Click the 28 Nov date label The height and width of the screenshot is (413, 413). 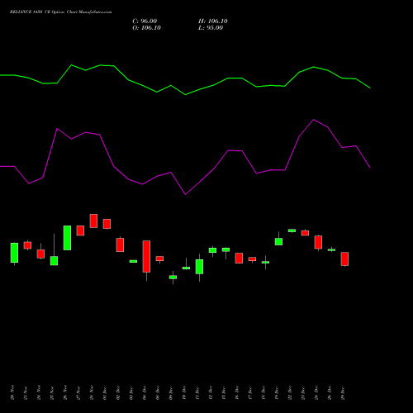(92, 392)
